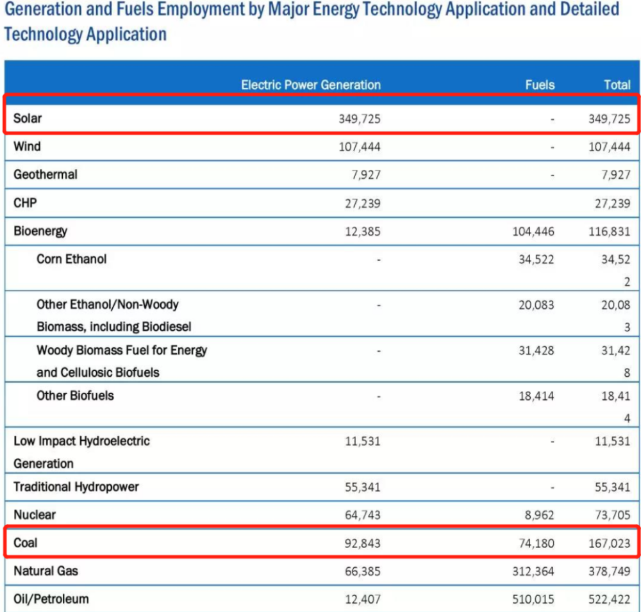Click the "Coal" row label
Viewport: 641px width, 612px height.
click(x=26, y=543)
